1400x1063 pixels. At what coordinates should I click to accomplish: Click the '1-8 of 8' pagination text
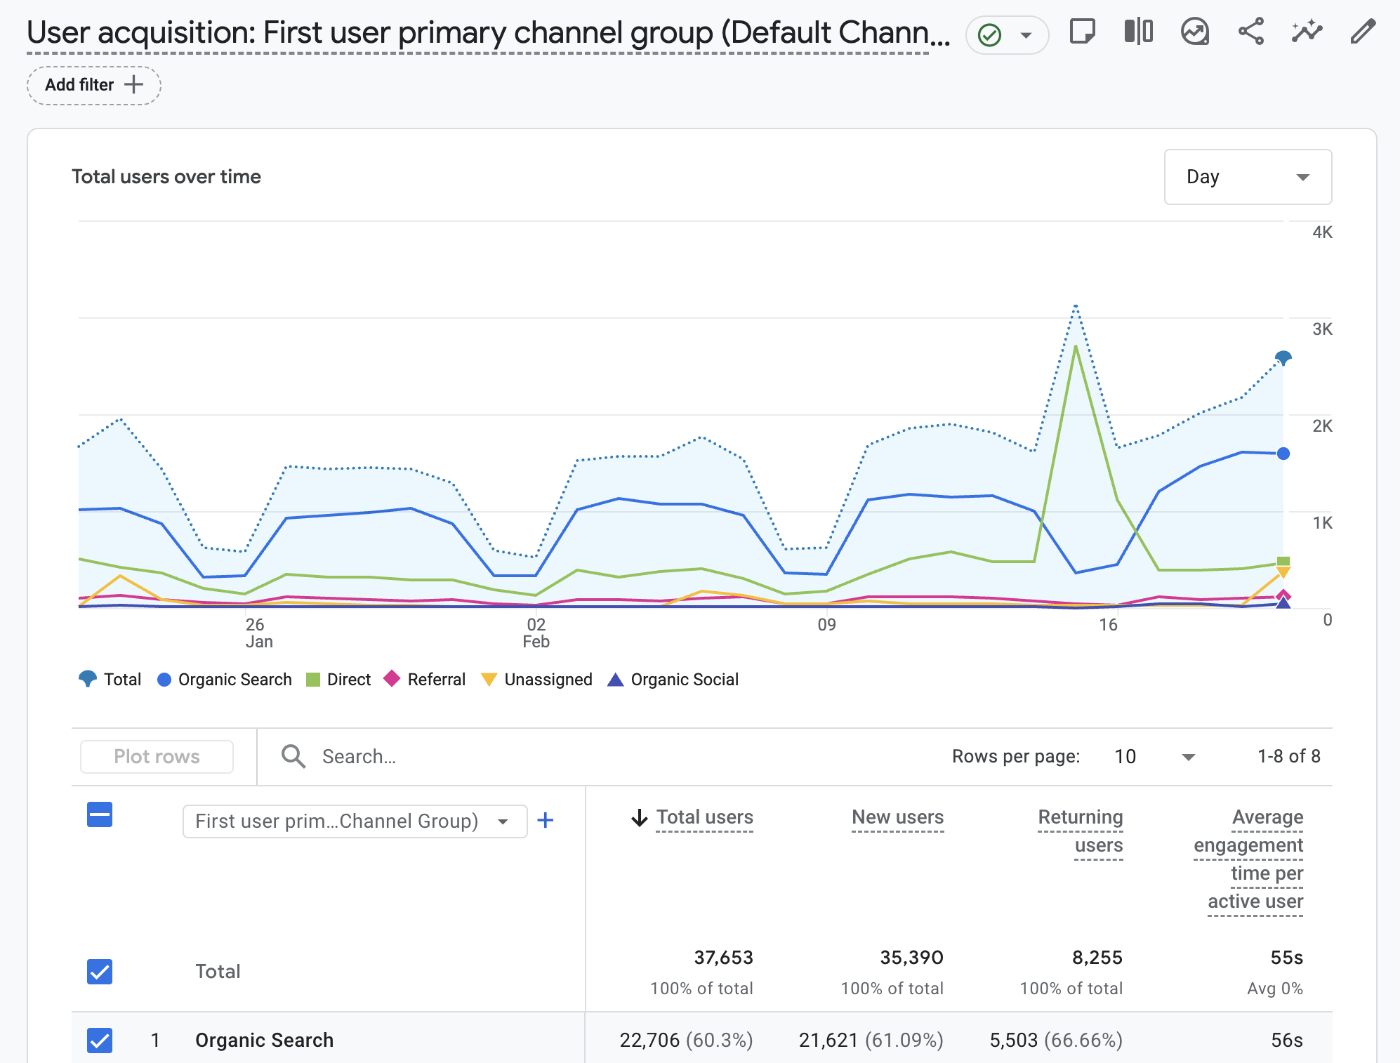point(1288,756)
